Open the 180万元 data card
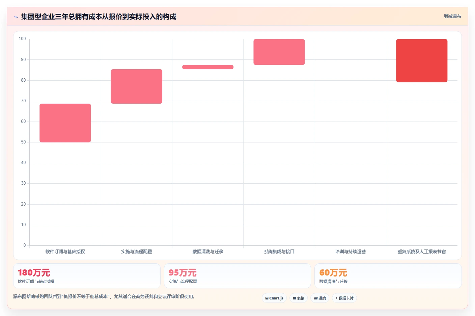 (x=87, y=276)
